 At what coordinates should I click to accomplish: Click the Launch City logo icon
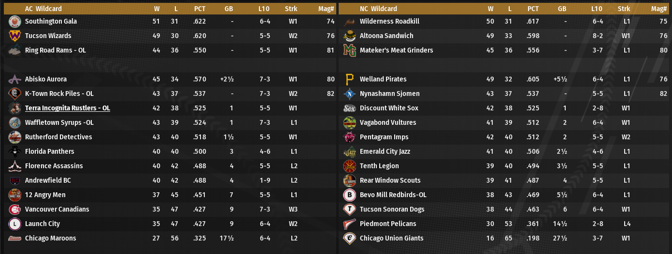tap(14, 224)
